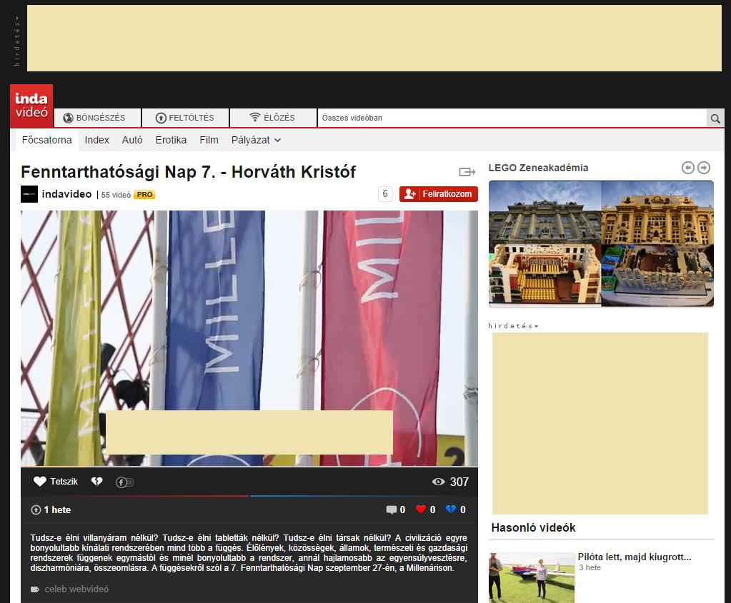Open the 55 videó list link
This screenshot has width=731, height=603.
tap(116, 195)
